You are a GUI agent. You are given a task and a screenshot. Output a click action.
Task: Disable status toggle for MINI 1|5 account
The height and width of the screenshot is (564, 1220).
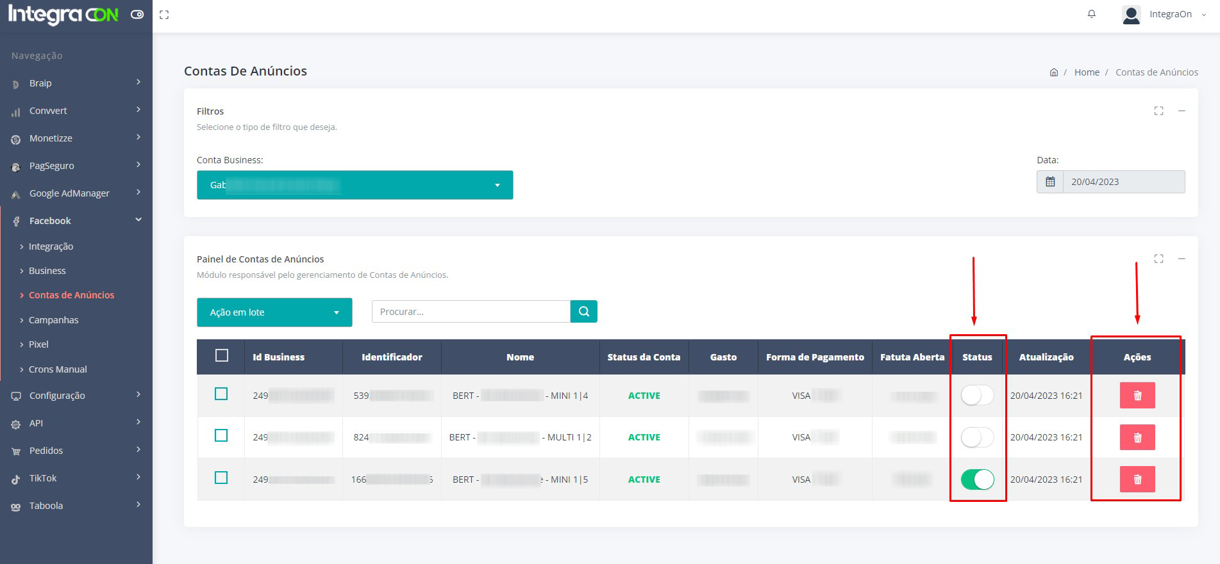[977, 479]
